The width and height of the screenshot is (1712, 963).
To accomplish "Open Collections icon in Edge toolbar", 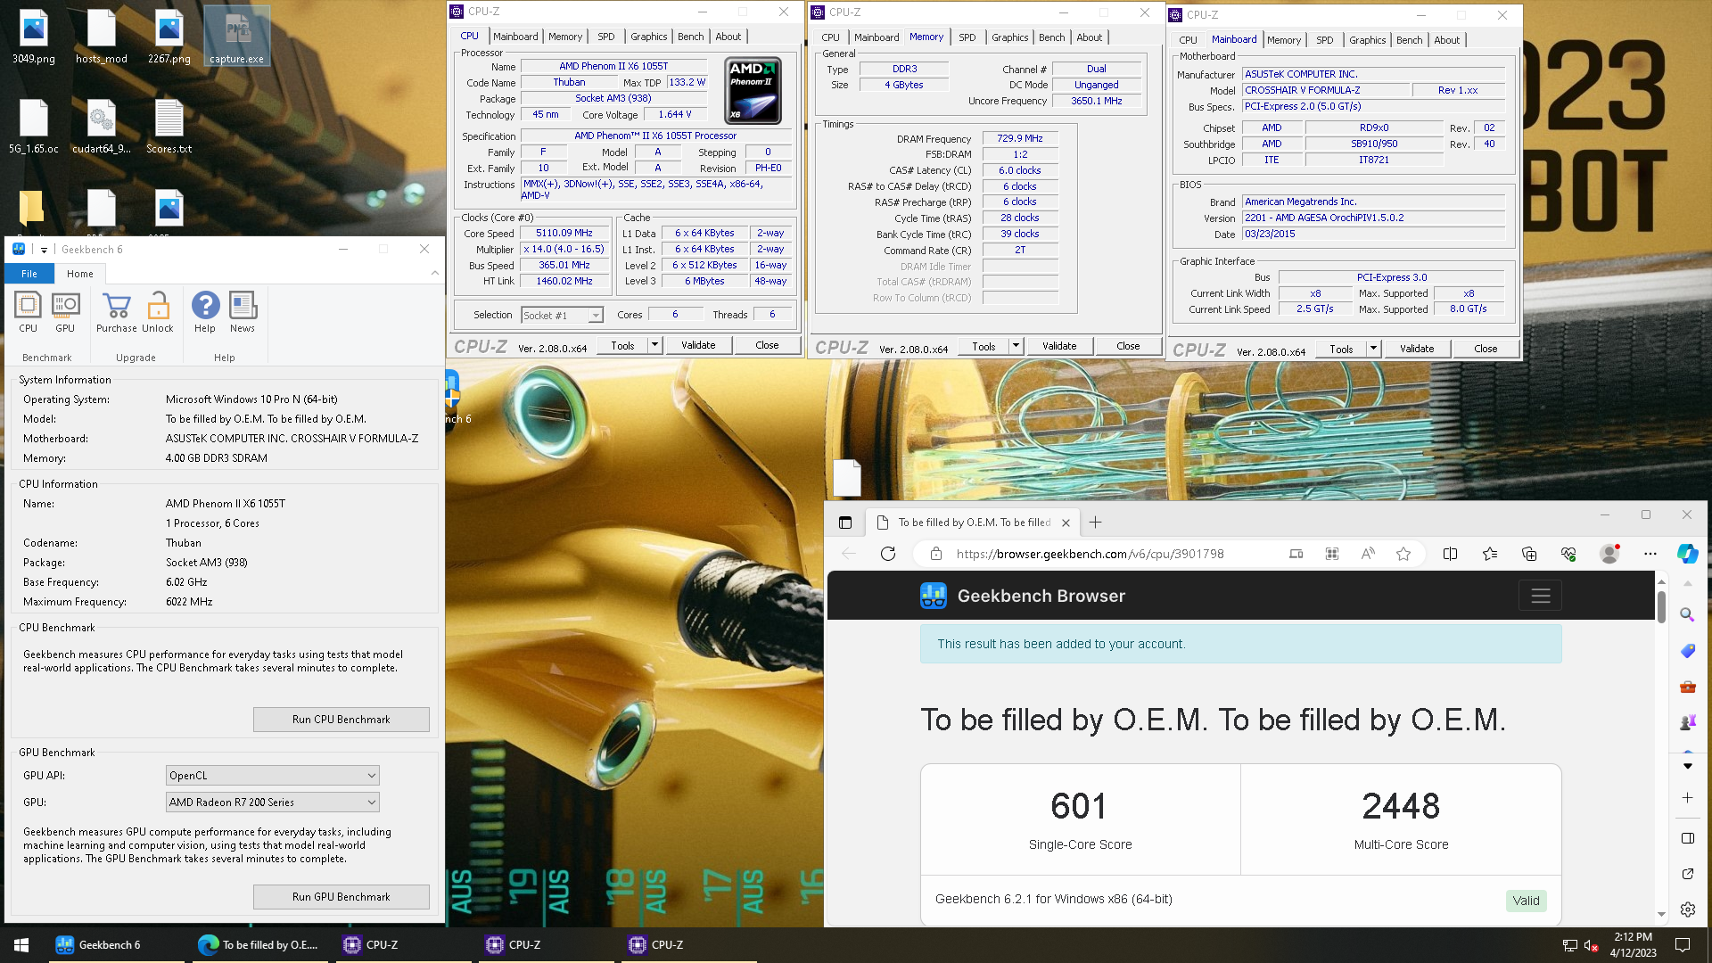I will click(x=1529, y=554).
